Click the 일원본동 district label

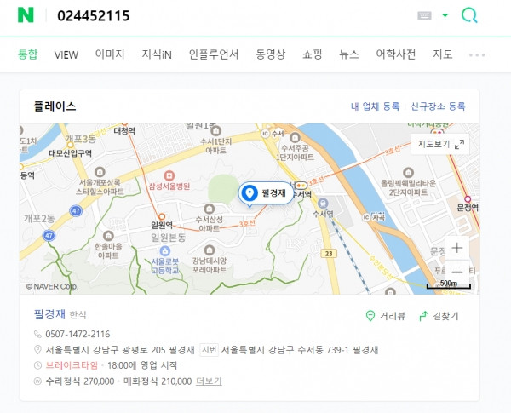(168, 238)
